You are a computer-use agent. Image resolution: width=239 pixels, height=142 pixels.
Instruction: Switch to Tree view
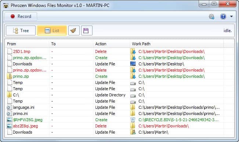point(21,31)
